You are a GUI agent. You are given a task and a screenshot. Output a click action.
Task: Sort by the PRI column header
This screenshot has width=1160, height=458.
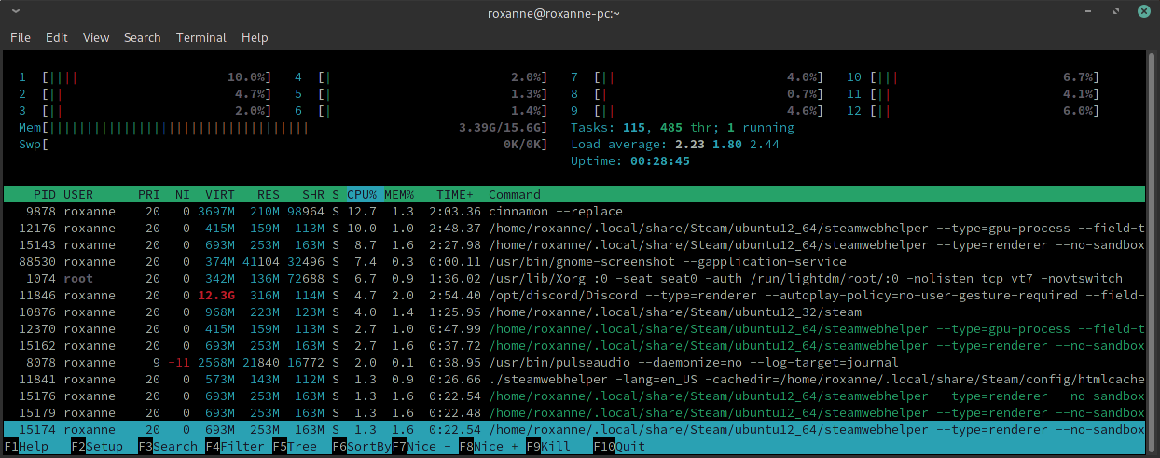coord(149,195)
